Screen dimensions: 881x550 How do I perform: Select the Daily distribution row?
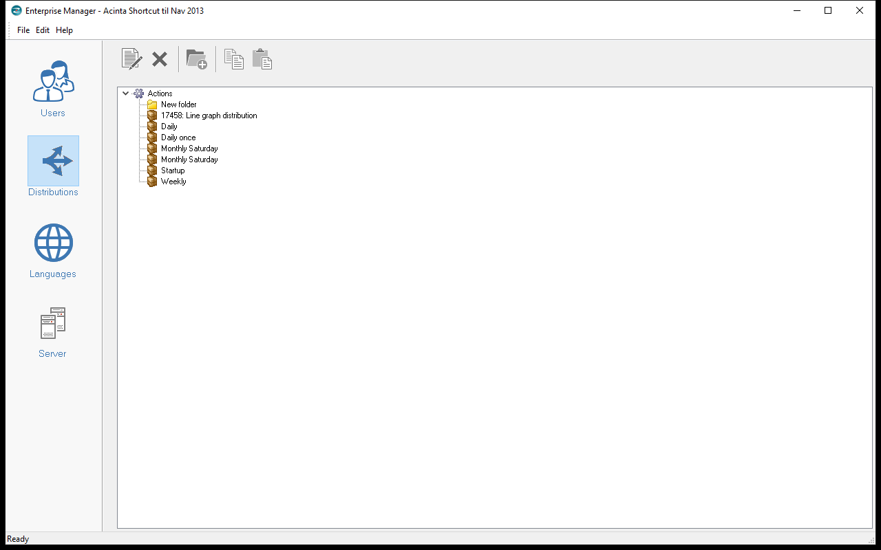point(169,126)
